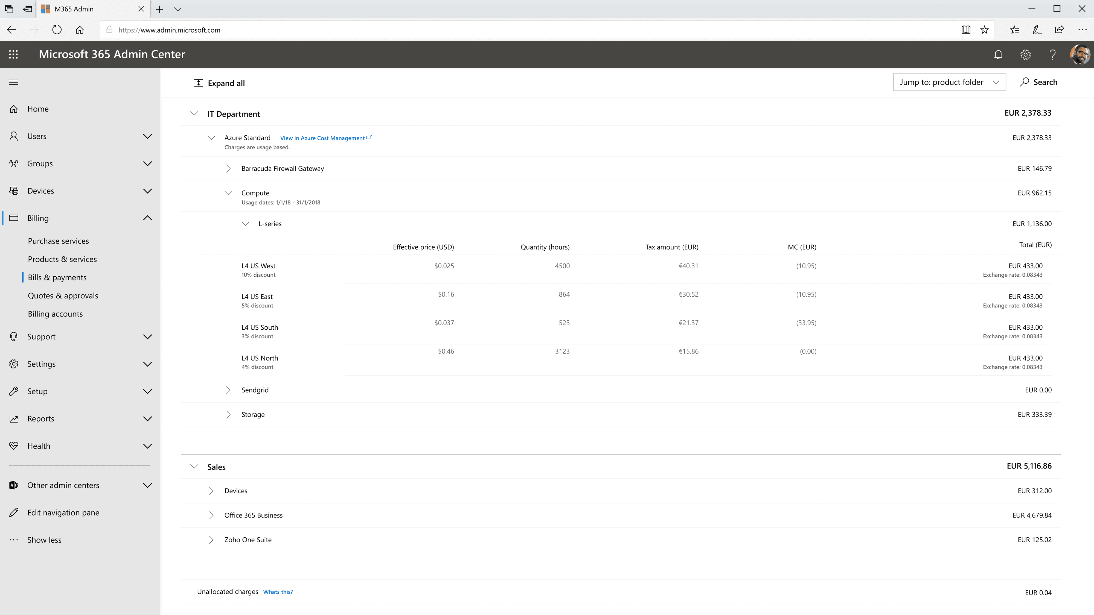Viewport: 1094px width, 615px height.
Task: Expand the Devices row under Sales
Action: coord(211,491)
